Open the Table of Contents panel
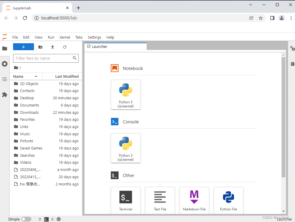The width and height of the screenshot is (295, 222). pos(5,79)
